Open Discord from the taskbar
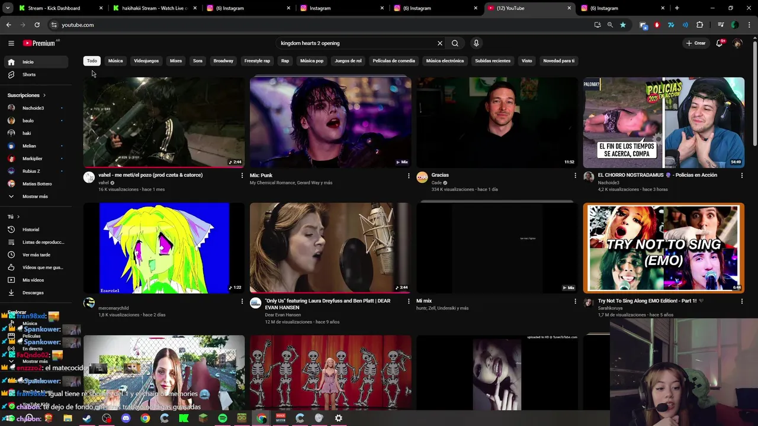The height and width of the screenshot is (426, 758). [126, 418]
